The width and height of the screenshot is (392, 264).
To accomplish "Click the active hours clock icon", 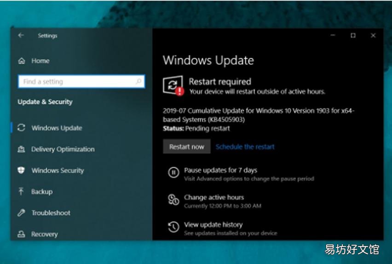I will tap(173, 200).
